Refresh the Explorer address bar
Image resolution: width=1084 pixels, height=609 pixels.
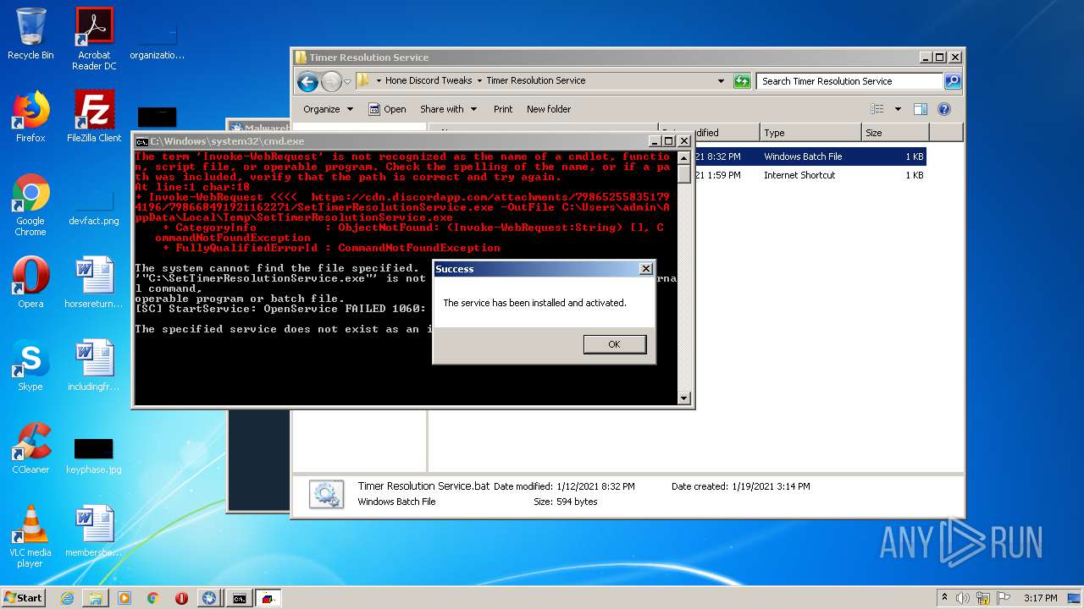pos(742,81)
